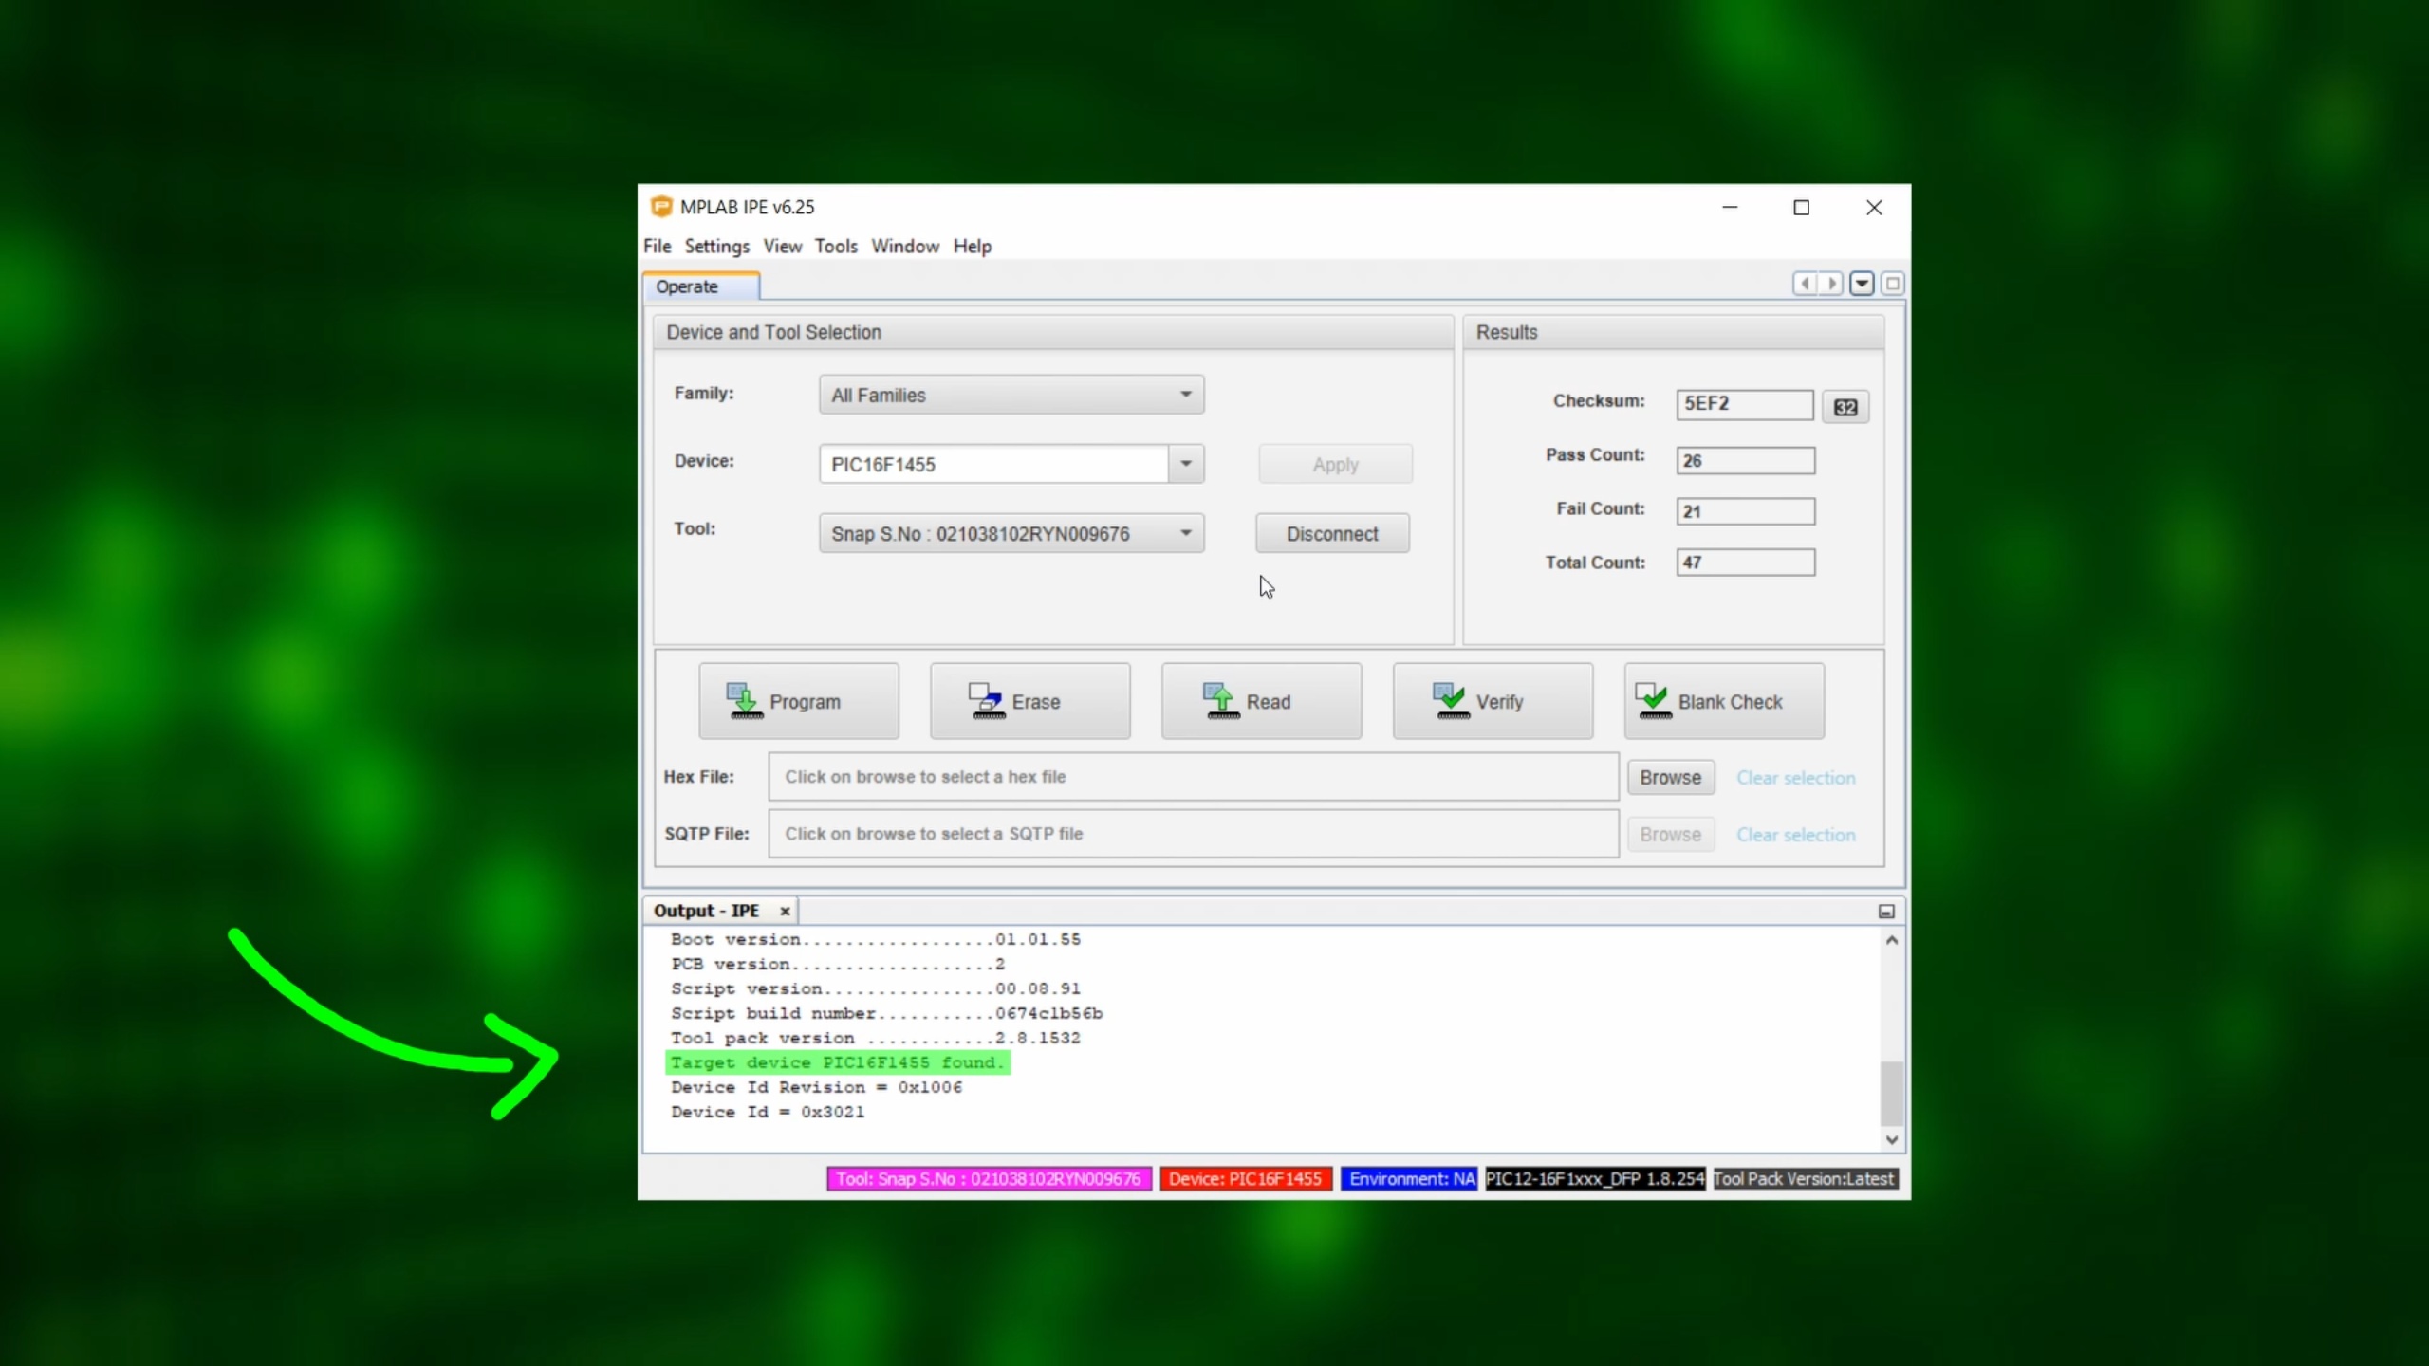2429x1366 pixels.
Task: Toggle the 32-bit checksum icon
Action: (1845, 407)
